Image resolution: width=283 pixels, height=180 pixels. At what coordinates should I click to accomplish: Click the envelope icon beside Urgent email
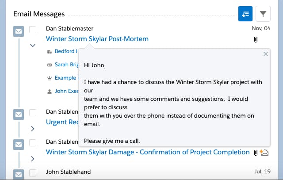(x=19, y=114)
